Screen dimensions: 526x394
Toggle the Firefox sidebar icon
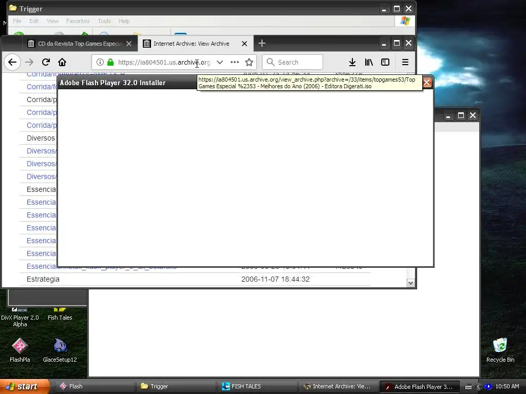(385, 62)
